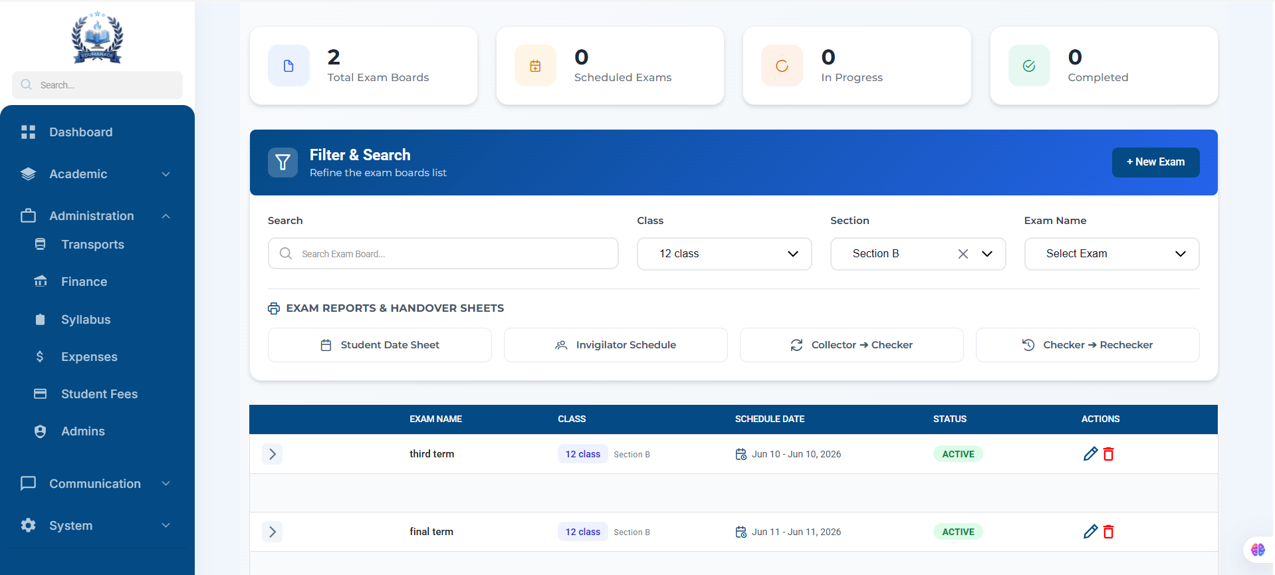Click the third term exam name

click(x=431, y=454)
